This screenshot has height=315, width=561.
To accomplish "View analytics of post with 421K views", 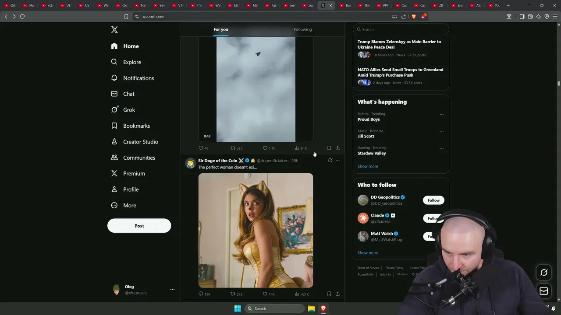I will pyautogui.click(x=302, y=294).
